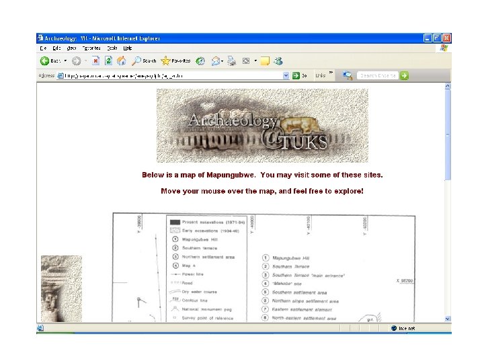This screenshot has height=363, width=484.
Task: Click Southern Terrace in the italic site list
Action: [290, 267]
